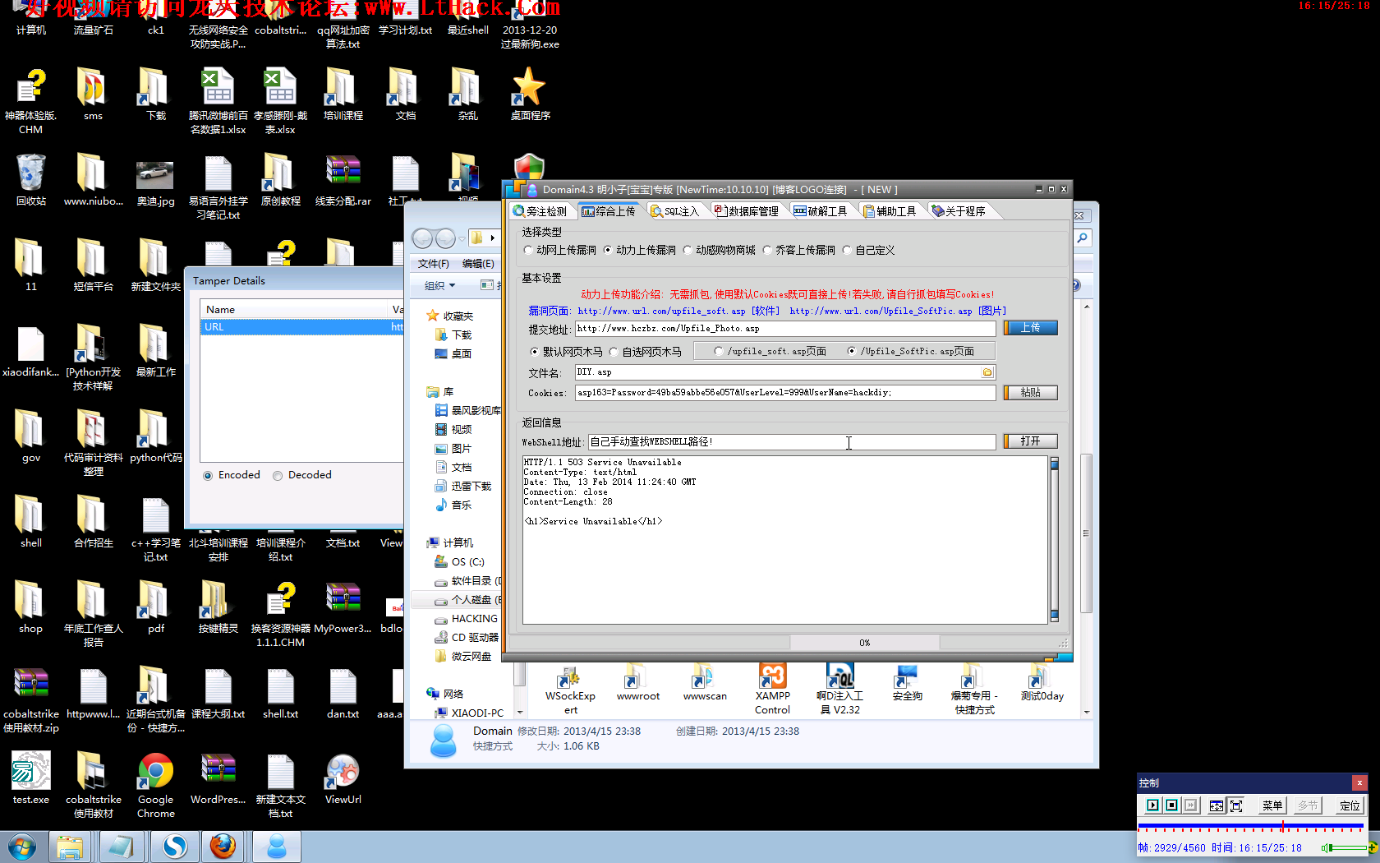Screen dimensions: 1380x863
Task: Select 暴风影视库 in Explorer sidebar
Action: (x=467, y=411)
